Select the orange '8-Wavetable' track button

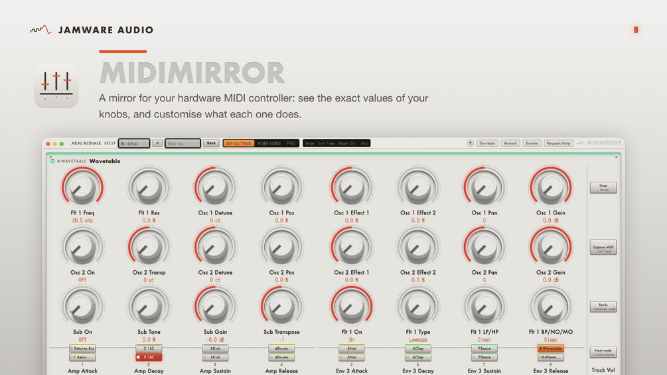point(550,348)
